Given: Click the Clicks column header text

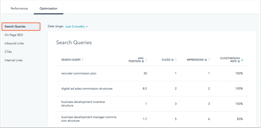Looking at the screenshot, I should [x=166, y=60].
